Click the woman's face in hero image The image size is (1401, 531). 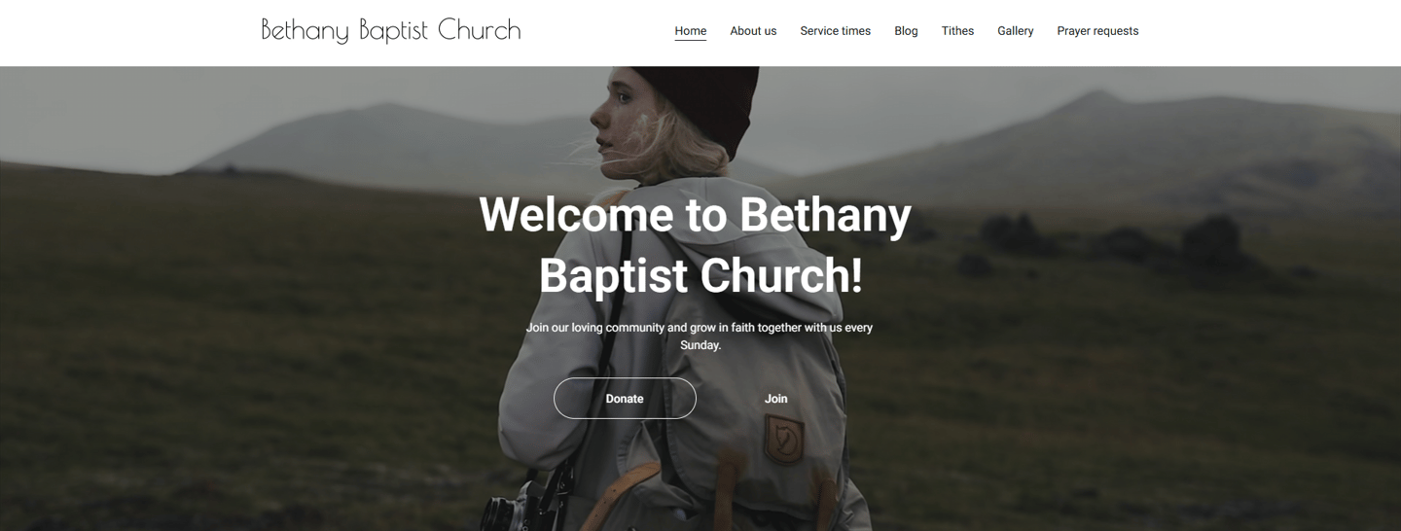pos(614,114)
